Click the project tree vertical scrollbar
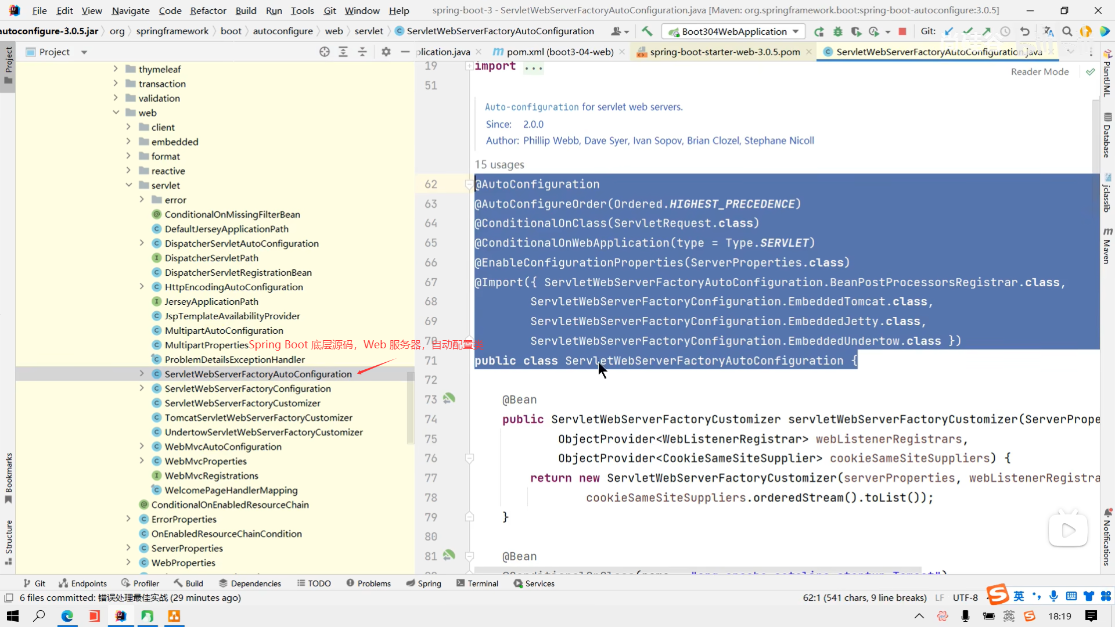Viewport: 1115px width, 627px height. pos(411,406)
